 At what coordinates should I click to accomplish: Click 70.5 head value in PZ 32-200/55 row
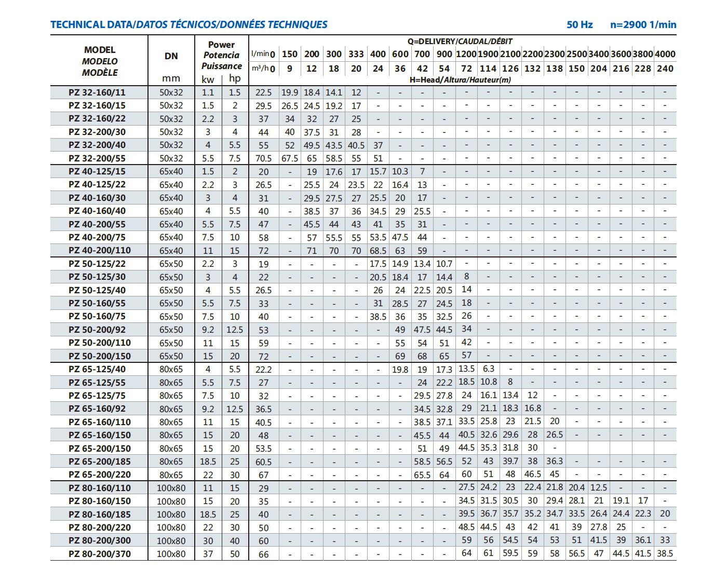click(264, 158)
